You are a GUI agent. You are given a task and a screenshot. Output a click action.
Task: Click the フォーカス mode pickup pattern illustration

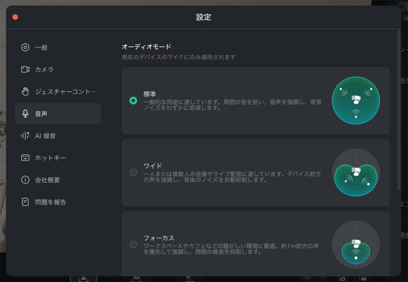(356, 245)
